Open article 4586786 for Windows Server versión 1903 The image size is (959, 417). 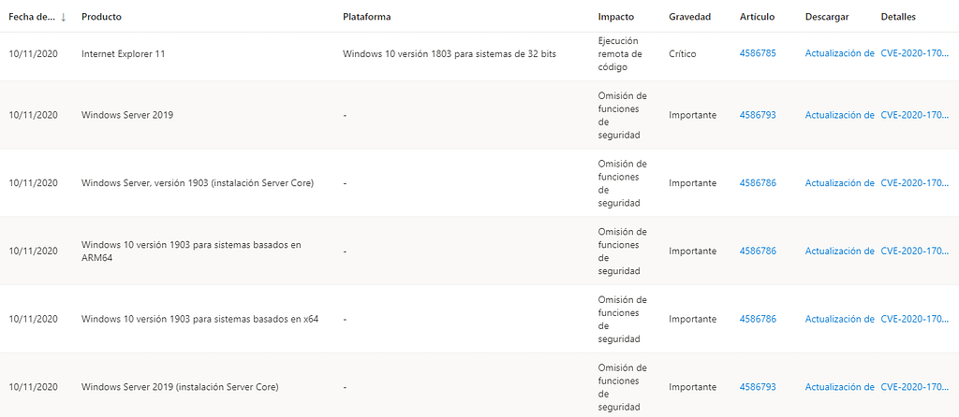point(758,183)
